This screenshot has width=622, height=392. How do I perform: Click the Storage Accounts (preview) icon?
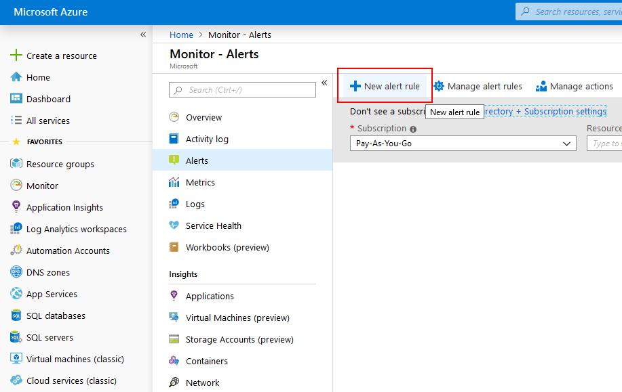tap(174, 339)
